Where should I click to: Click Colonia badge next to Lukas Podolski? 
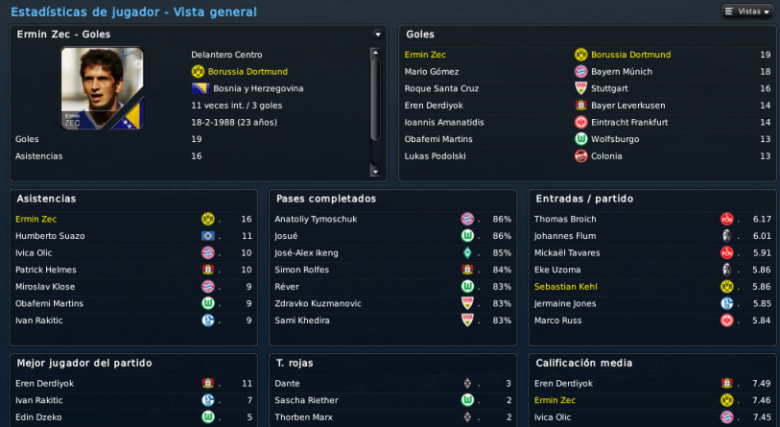pyautogui.click(x=580, y=155)
